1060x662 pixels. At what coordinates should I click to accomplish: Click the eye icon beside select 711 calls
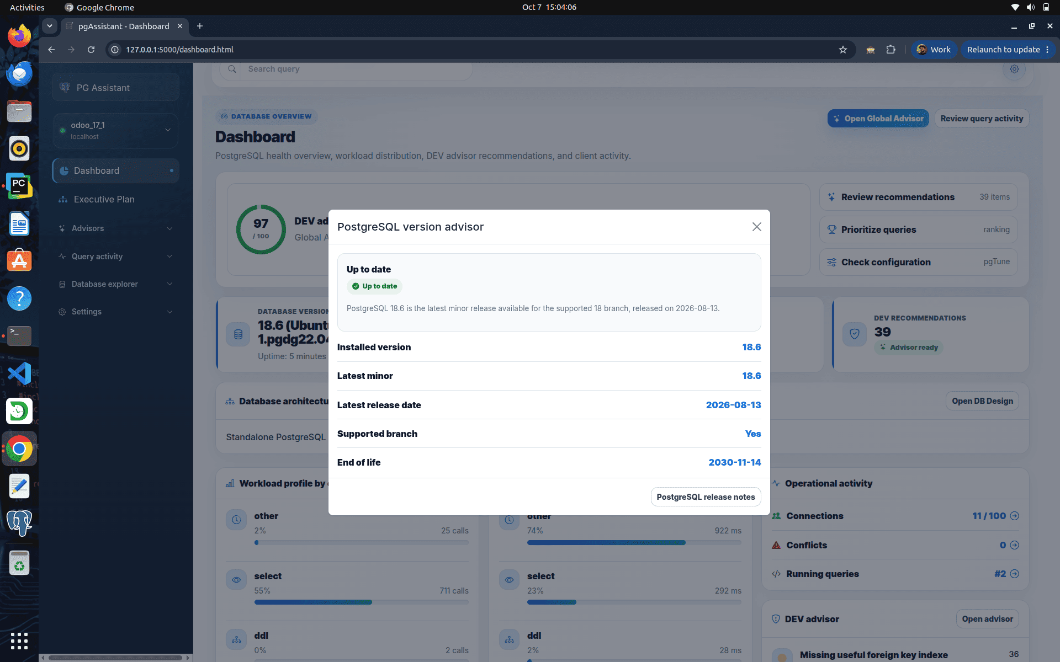236,580
